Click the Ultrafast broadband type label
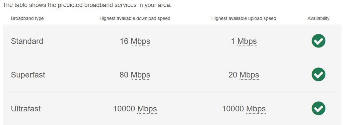343x125 pixels. coord(26,108)
